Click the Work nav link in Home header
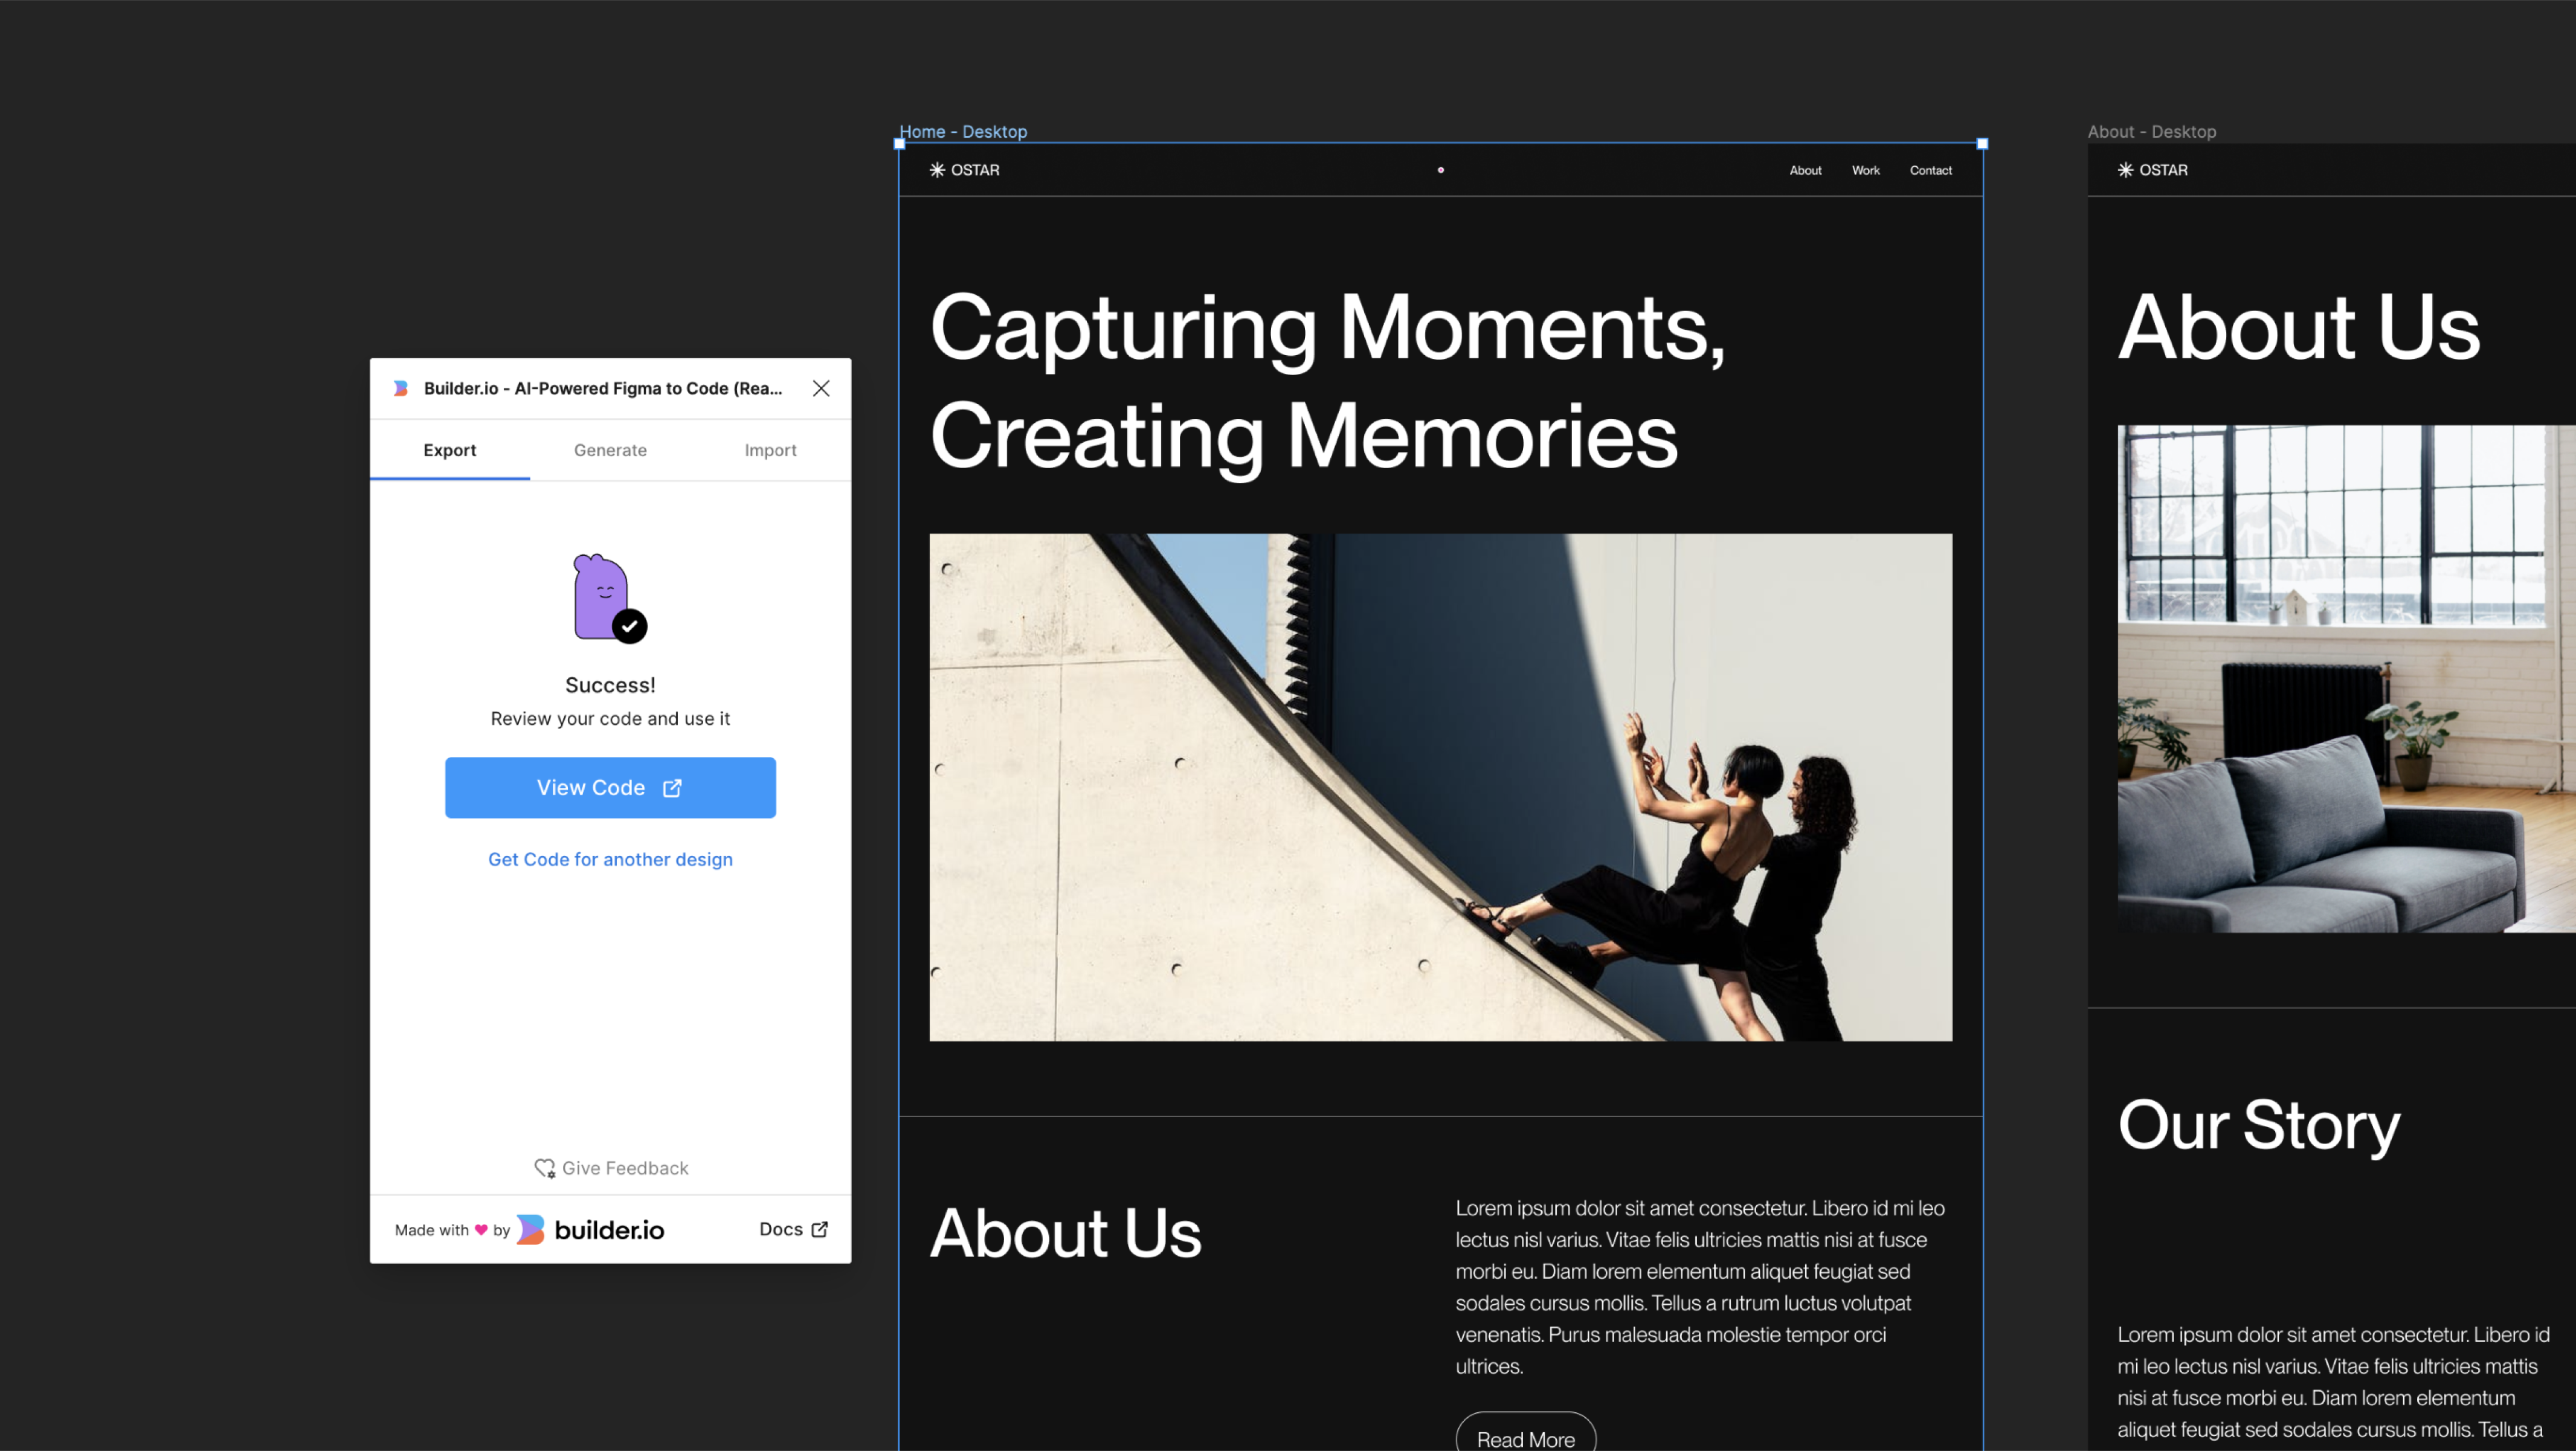This screenshot has width=2576, height=1451. 1865,170
